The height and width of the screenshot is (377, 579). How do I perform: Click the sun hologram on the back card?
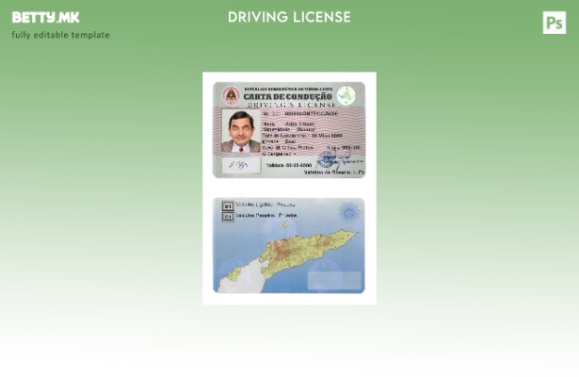tap(348, 213)
